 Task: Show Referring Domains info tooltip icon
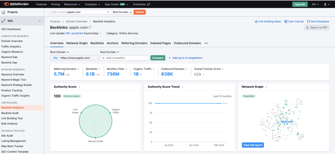79,69
